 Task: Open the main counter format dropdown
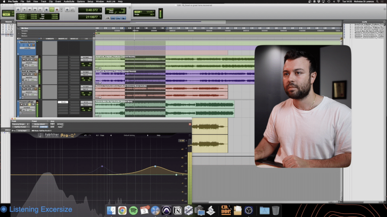point(100,10)
